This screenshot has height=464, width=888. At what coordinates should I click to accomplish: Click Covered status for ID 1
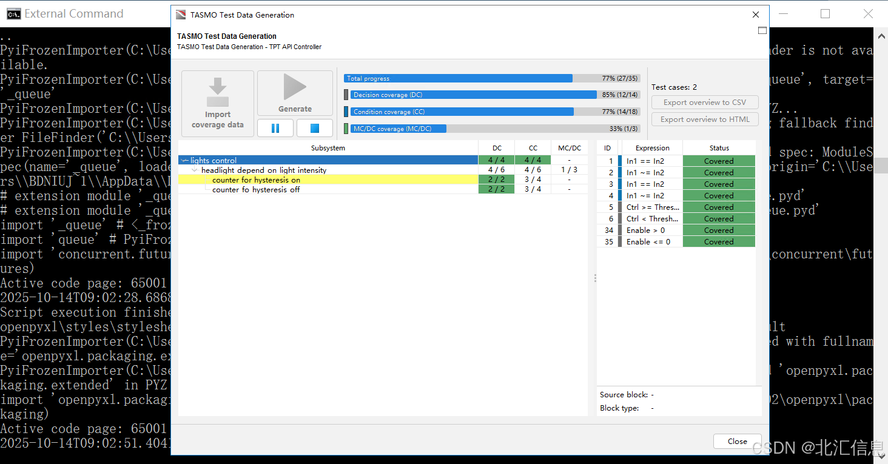click(x=719, y=161)
